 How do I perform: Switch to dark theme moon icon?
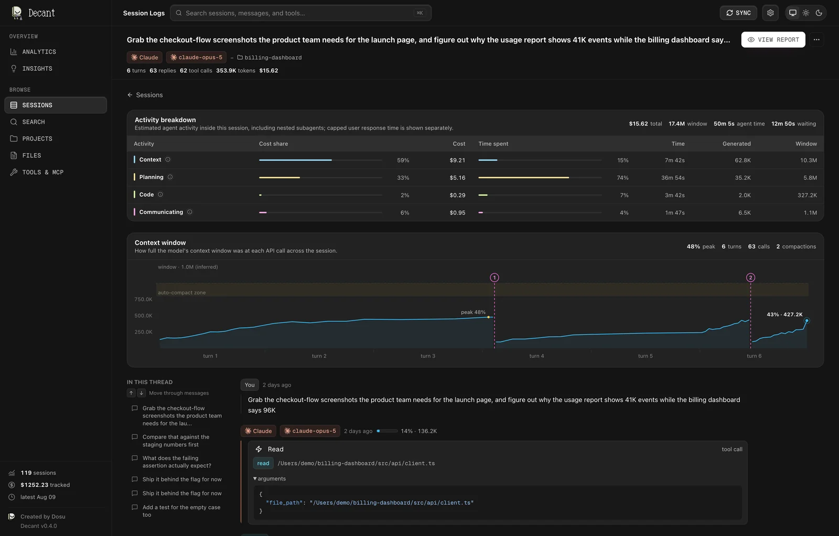(819, 13)
